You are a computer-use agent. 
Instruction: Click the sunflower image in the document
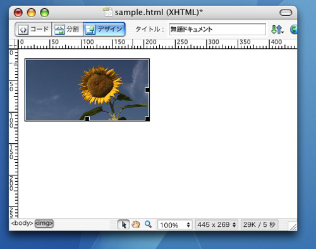tap(87, 90)
